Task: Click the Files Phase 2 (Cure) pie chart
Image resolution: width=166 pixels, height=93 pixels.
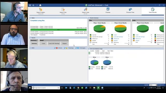Action: [x=120, y=29]
